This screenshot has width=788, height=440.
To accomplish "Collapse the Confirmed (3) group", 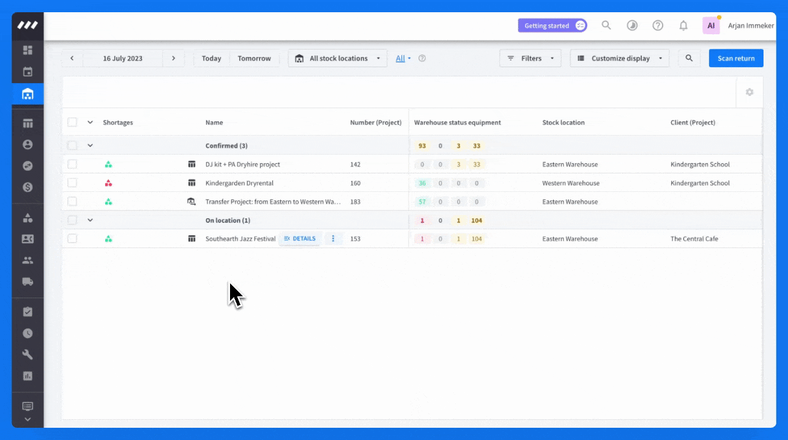I will pyautogui.click(x=90, y=145).
